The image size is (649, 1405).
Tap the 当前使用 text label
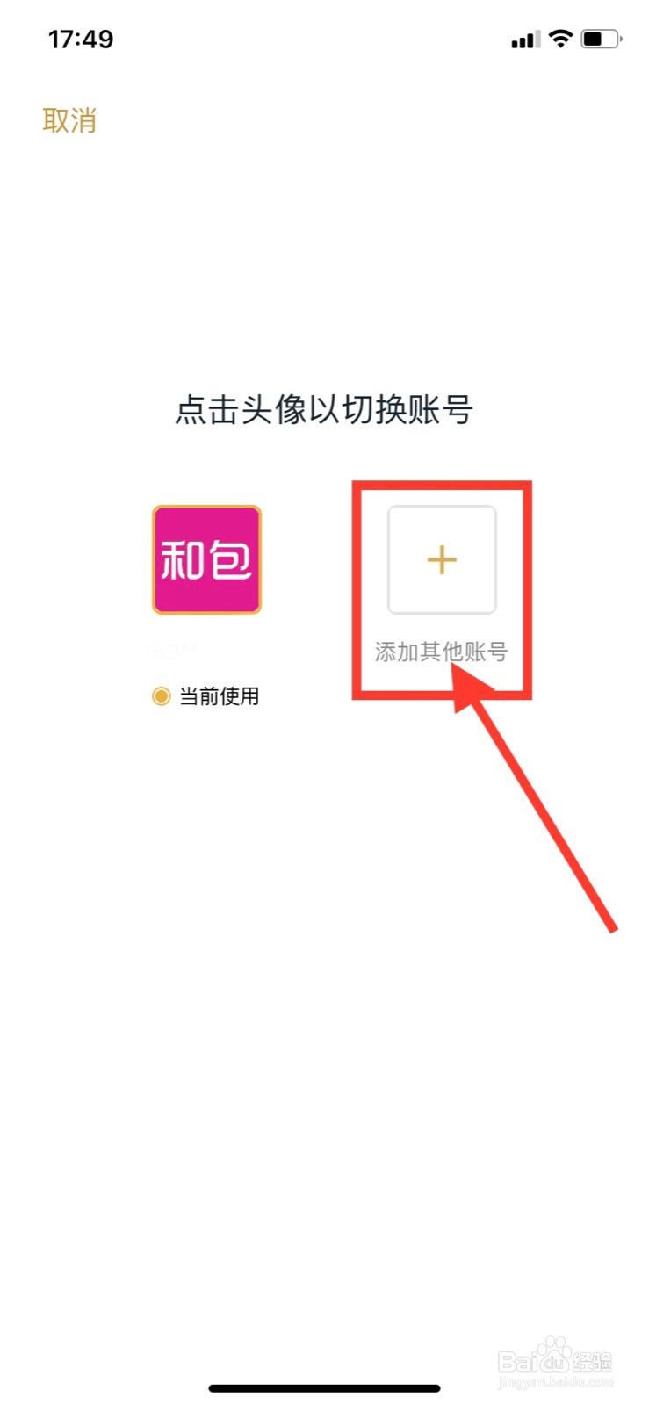220,696
